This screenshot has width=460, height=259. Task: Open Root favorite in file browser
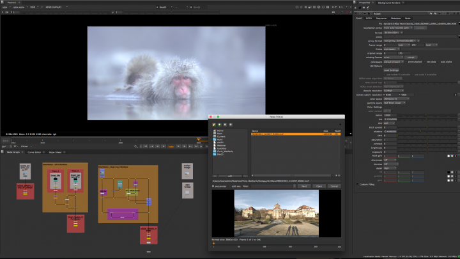[218, 134]
